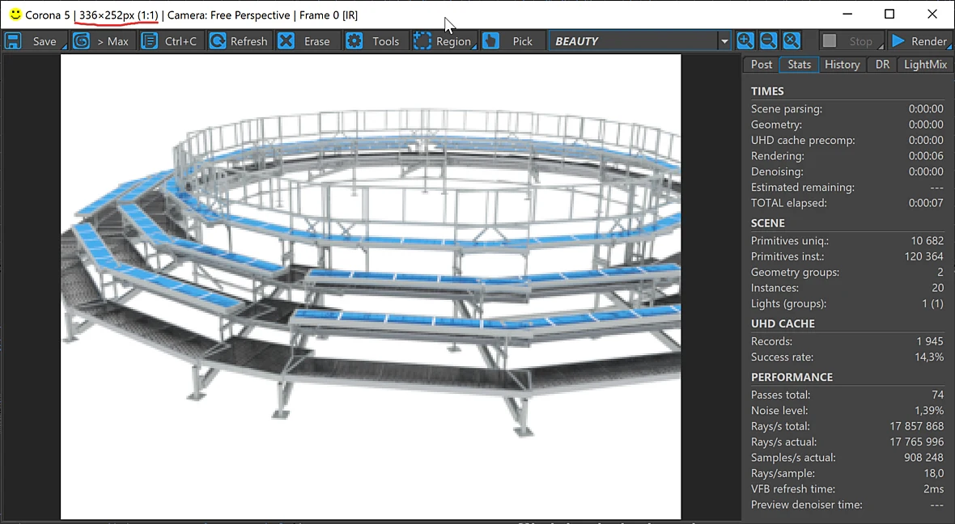
Task: Click the Refresh icon
Action: pyautogui.click(x=218, y=40)
